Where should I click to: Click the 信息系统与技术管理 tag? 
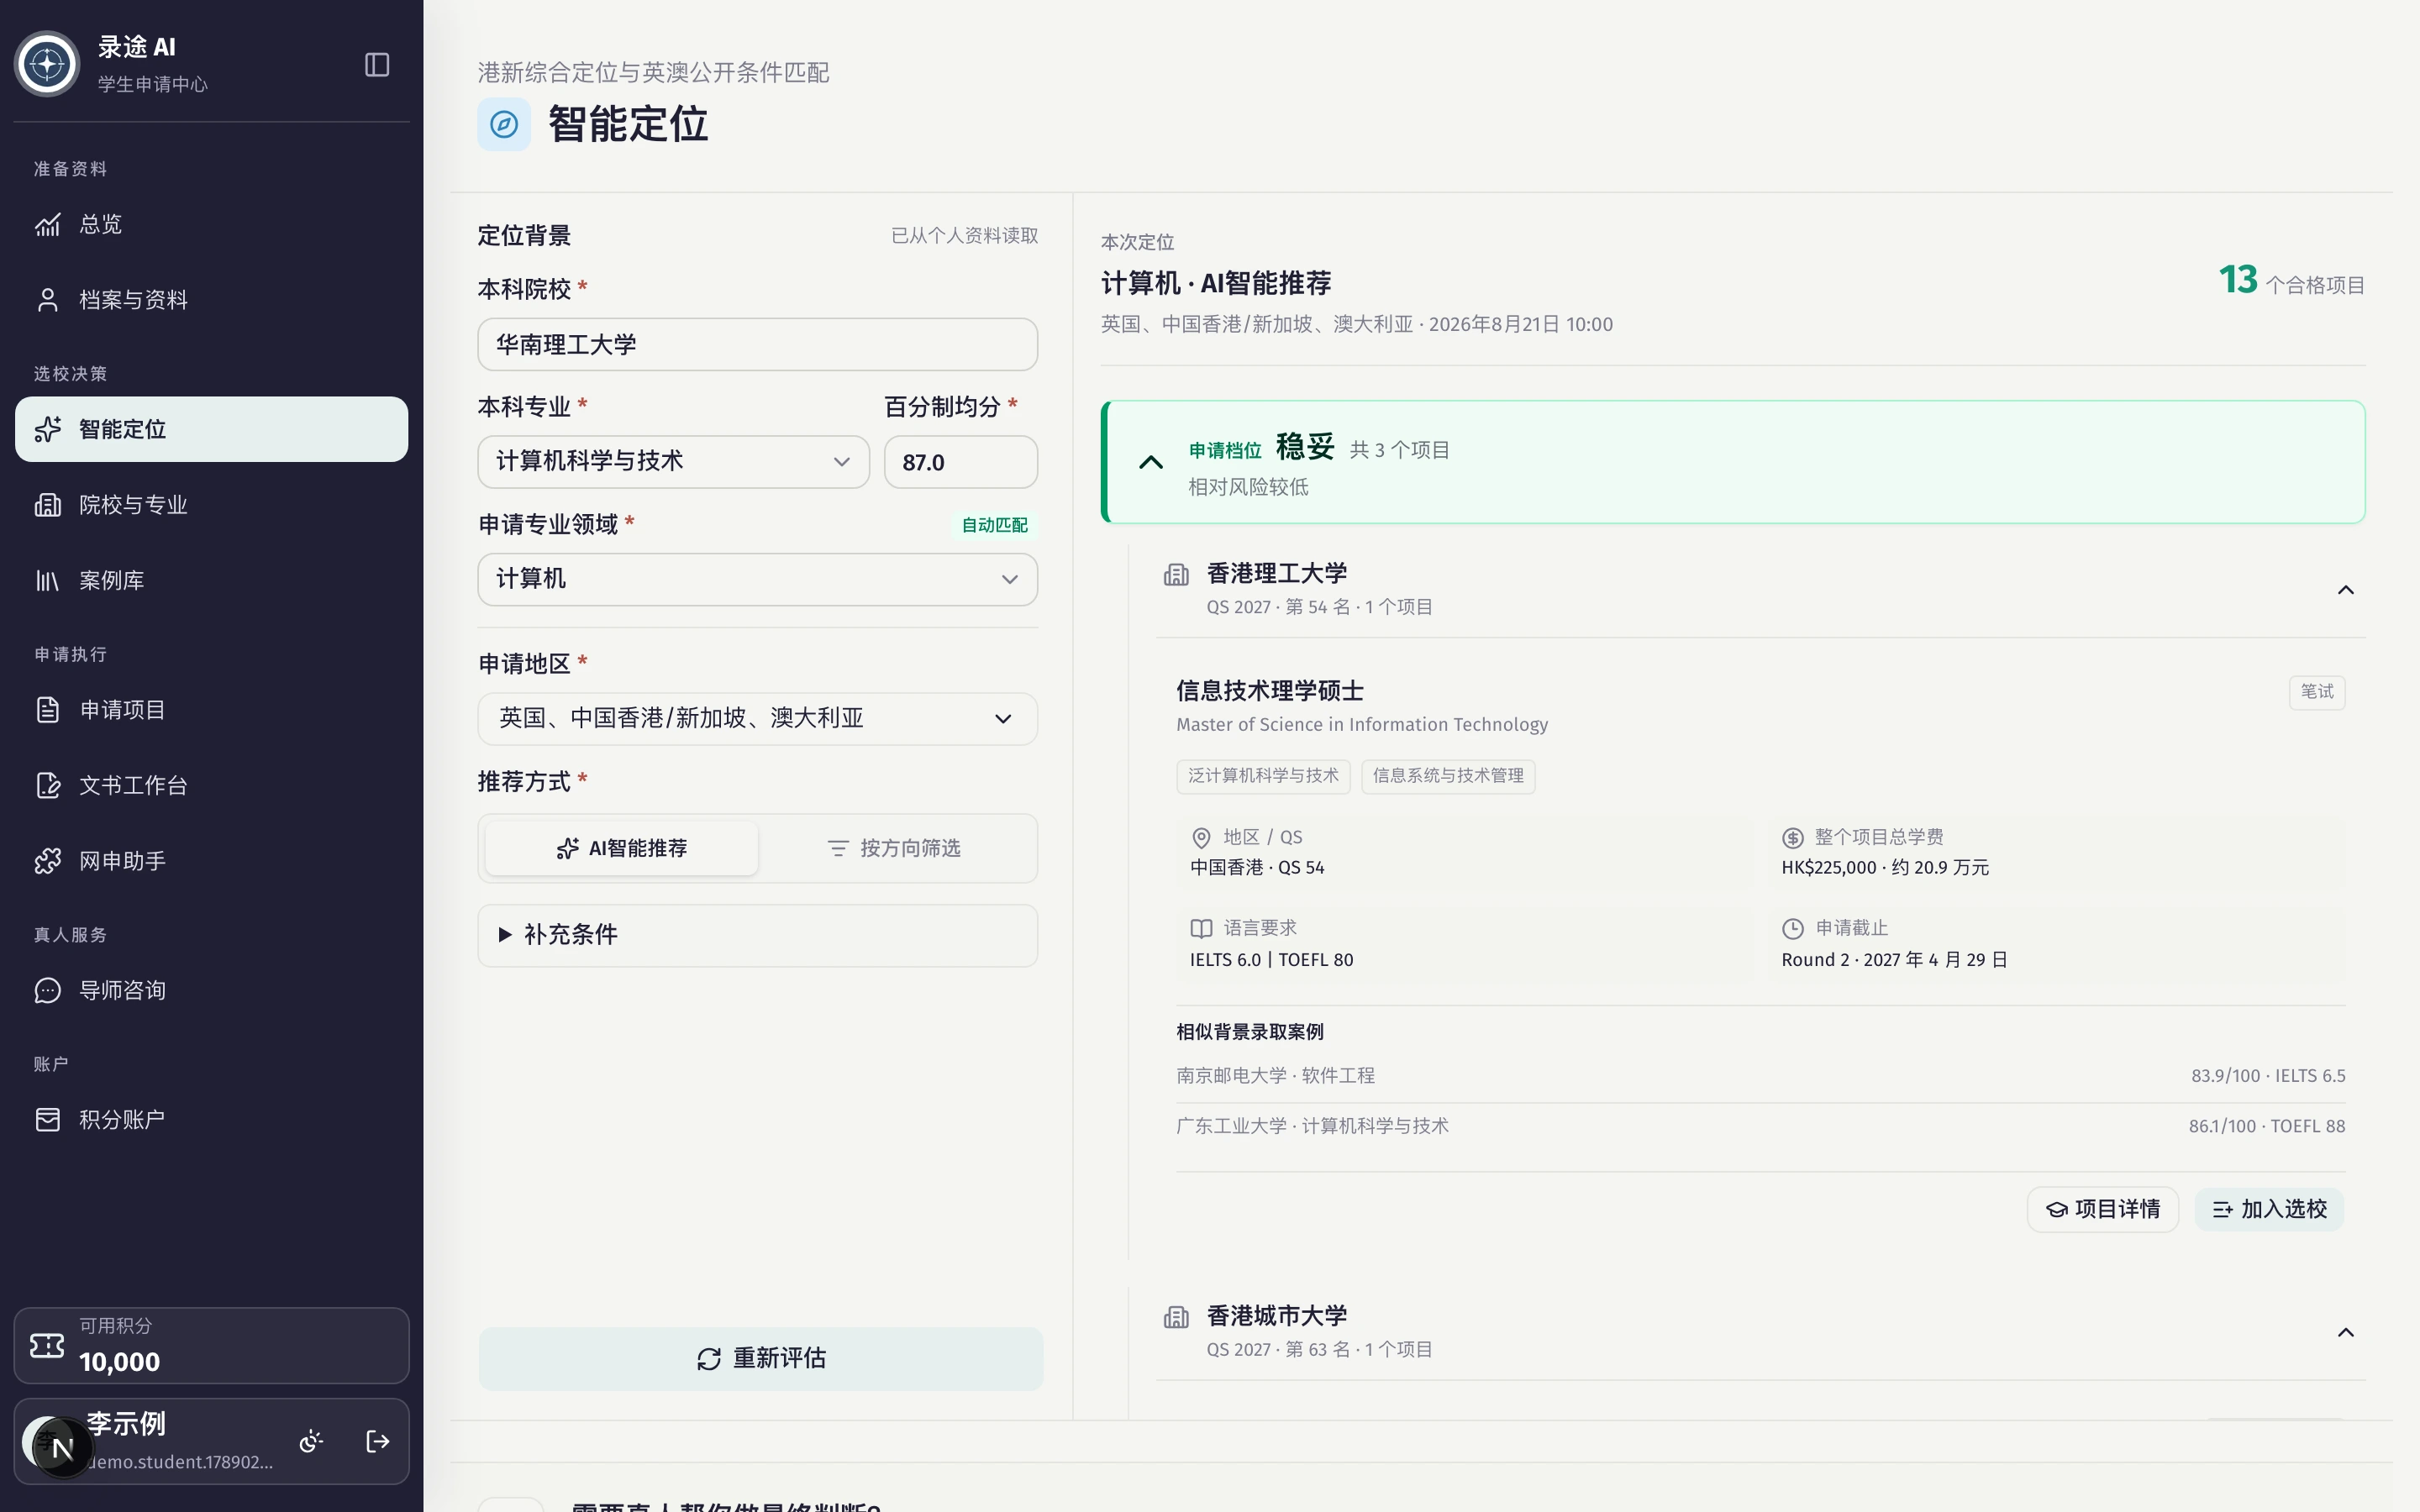[x=1448, y=776]
